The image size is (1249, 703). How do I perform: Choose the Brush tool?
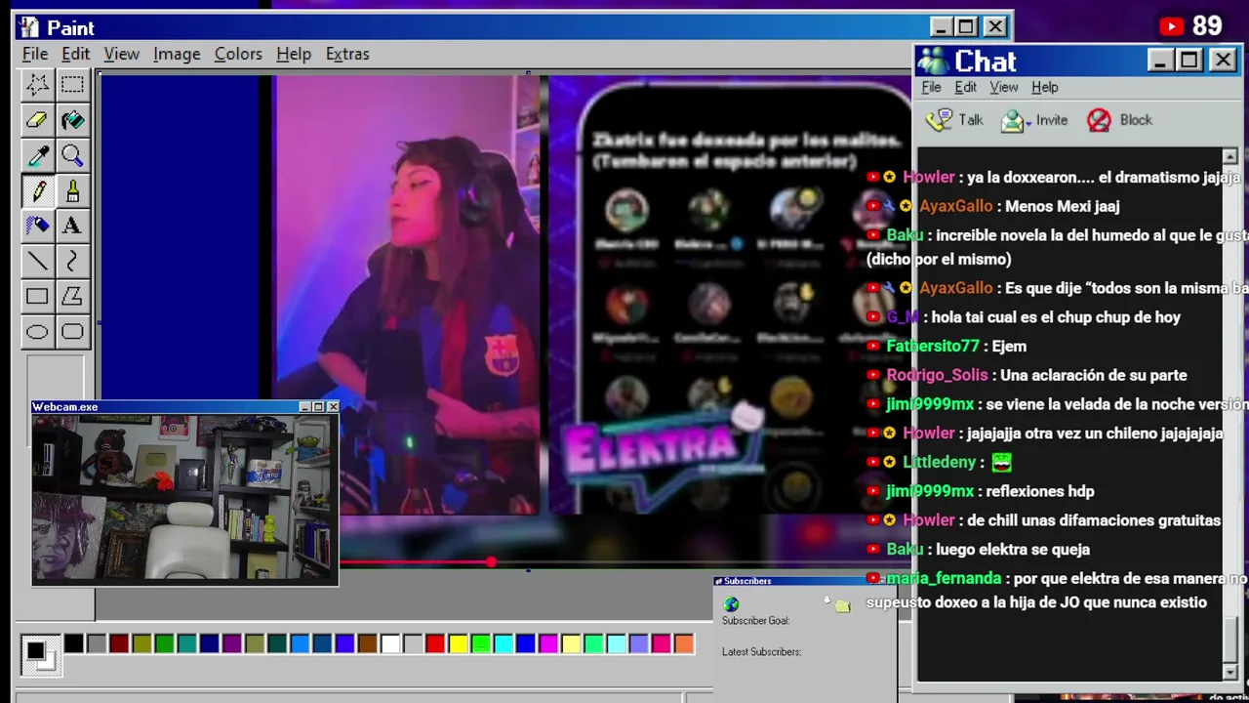point(72,190)
